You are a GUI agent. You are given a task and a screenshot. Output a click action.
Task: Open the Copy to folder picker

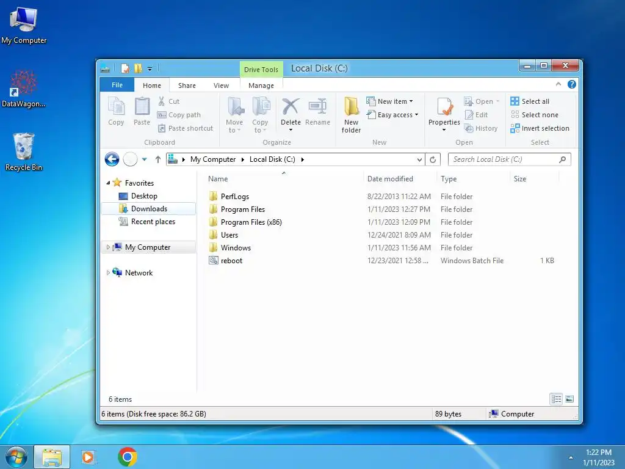tap(260, 115)
